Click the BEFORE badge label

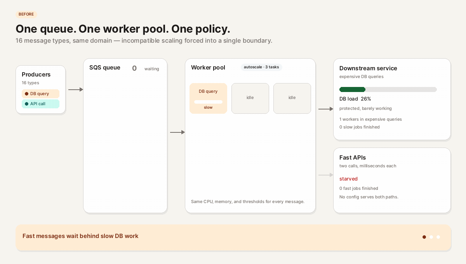tap(26, 14)
